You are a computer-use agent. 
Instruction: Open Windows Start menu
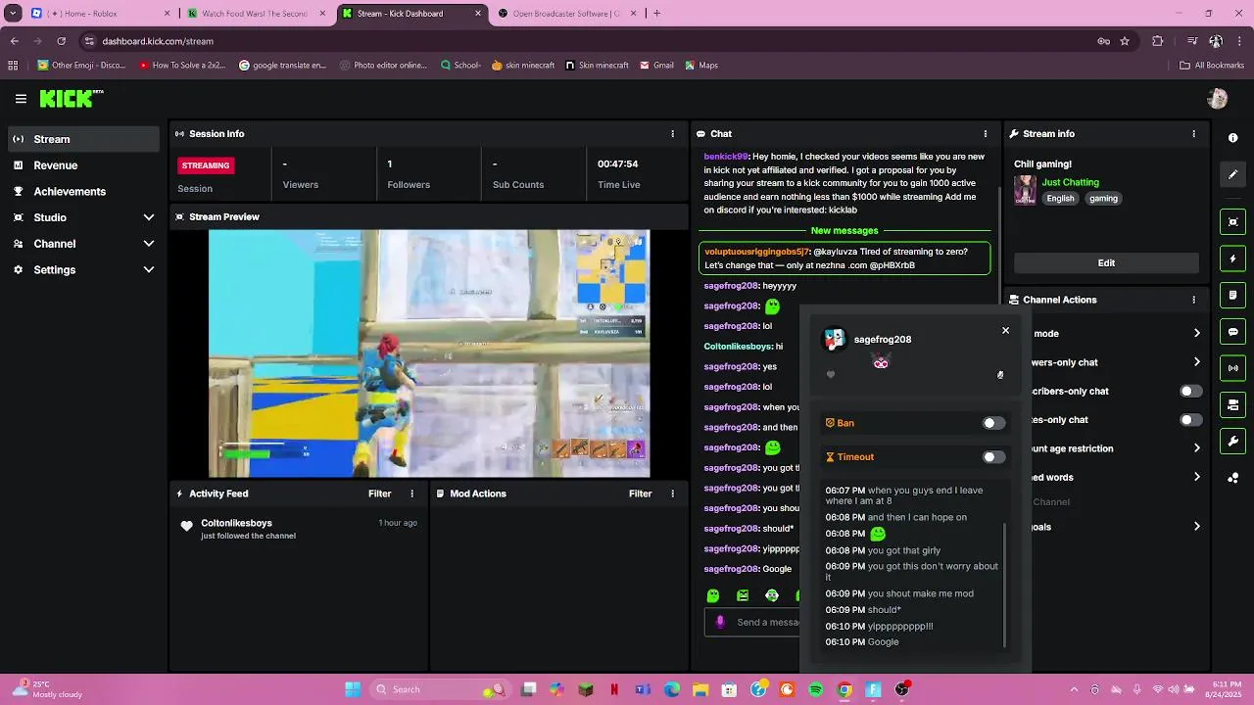tap(353, 689)
